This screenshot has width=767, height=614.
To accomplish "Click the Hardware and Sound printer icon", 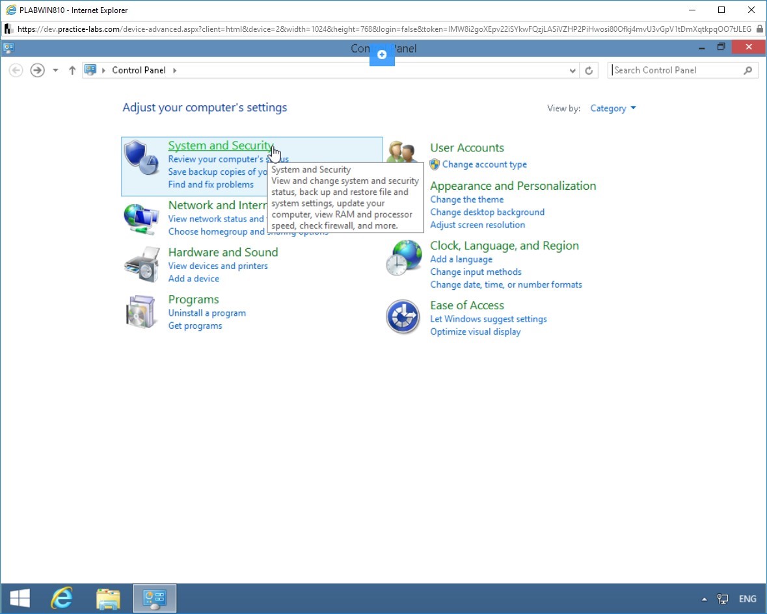I will [x=142, y=264].
